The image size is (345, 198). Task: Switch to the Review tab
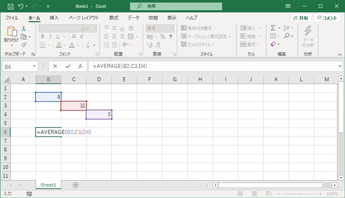point(153,18)
